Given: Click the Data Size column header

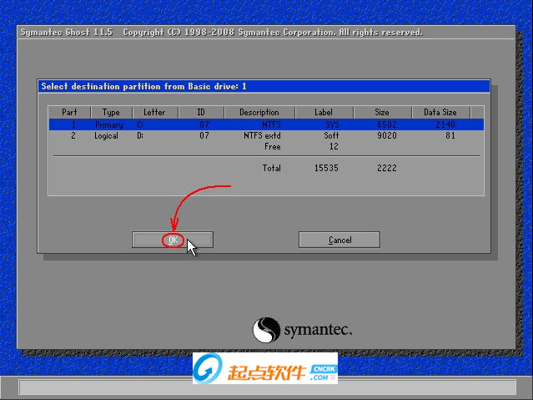Looking at the screenshot, I should point(440,113).
